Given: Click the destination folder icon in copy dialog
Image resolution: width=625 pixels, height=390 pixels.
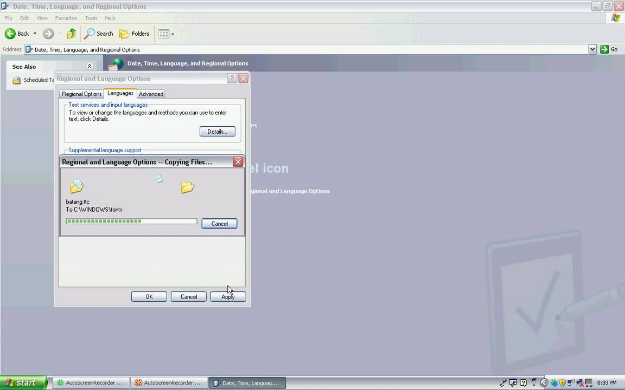Looking at the screenshot, I should click(187, 187).
